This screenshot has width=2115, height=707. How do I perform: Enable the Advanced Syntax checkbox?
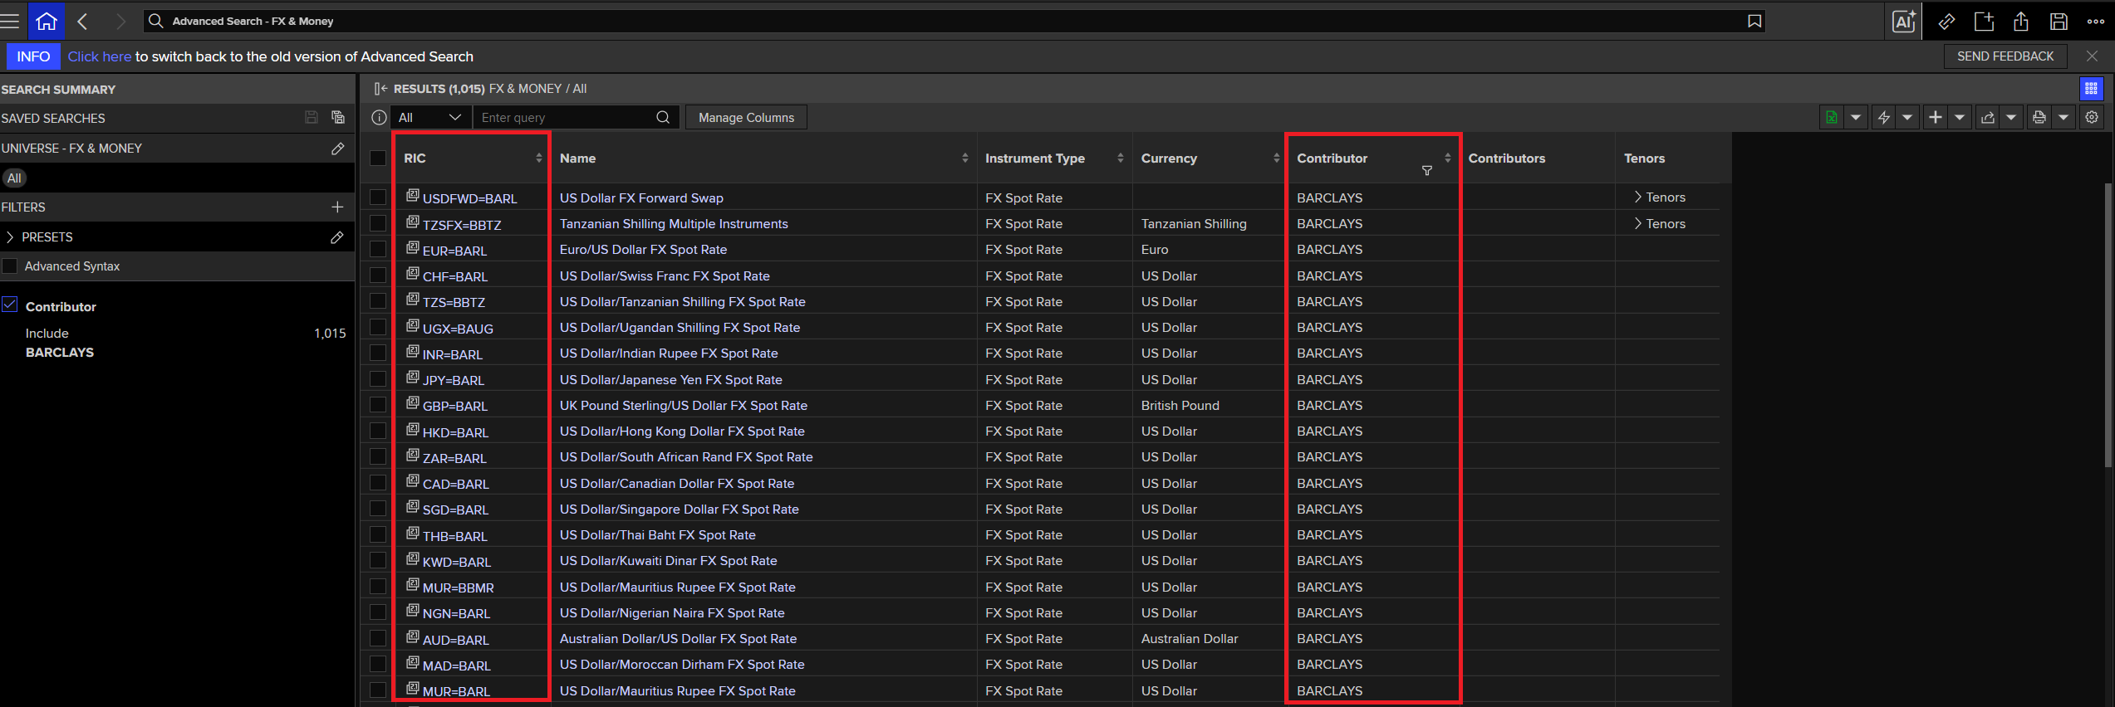tap(10, 266)
